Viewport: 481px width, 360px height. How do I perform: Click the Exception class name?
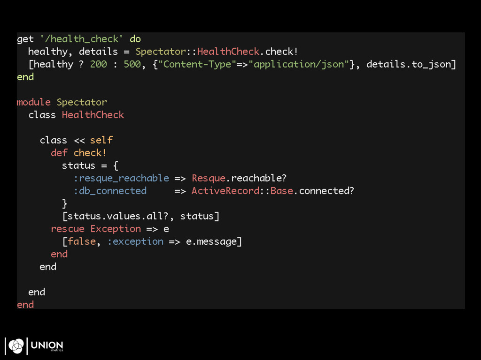(x=116, y=229)
